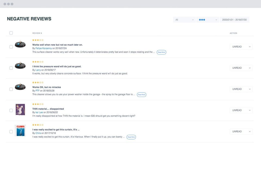The image size is (261, 171).
Task: Open reviewer profile Larry
Action: (38, 70)
